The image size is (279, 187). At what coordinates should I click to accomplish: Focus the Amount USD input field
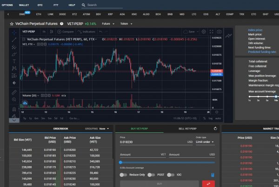[x=192, y=155]
